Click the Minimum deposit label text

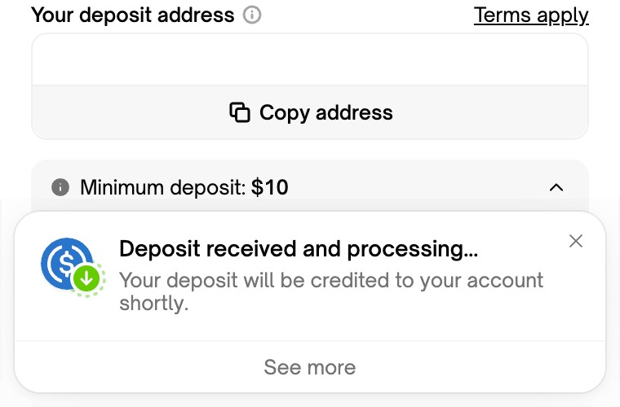click(162, 188)
